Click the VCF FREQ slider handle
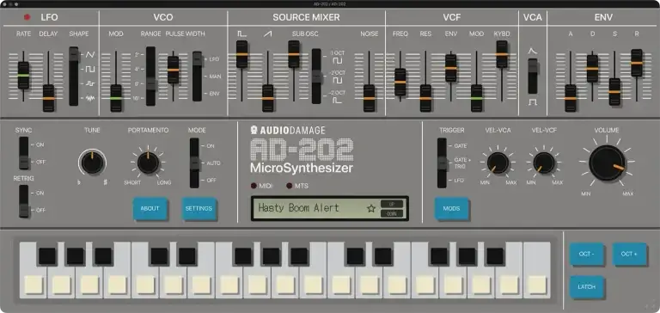This screenshot has height=313, width=660. [400, 83]
